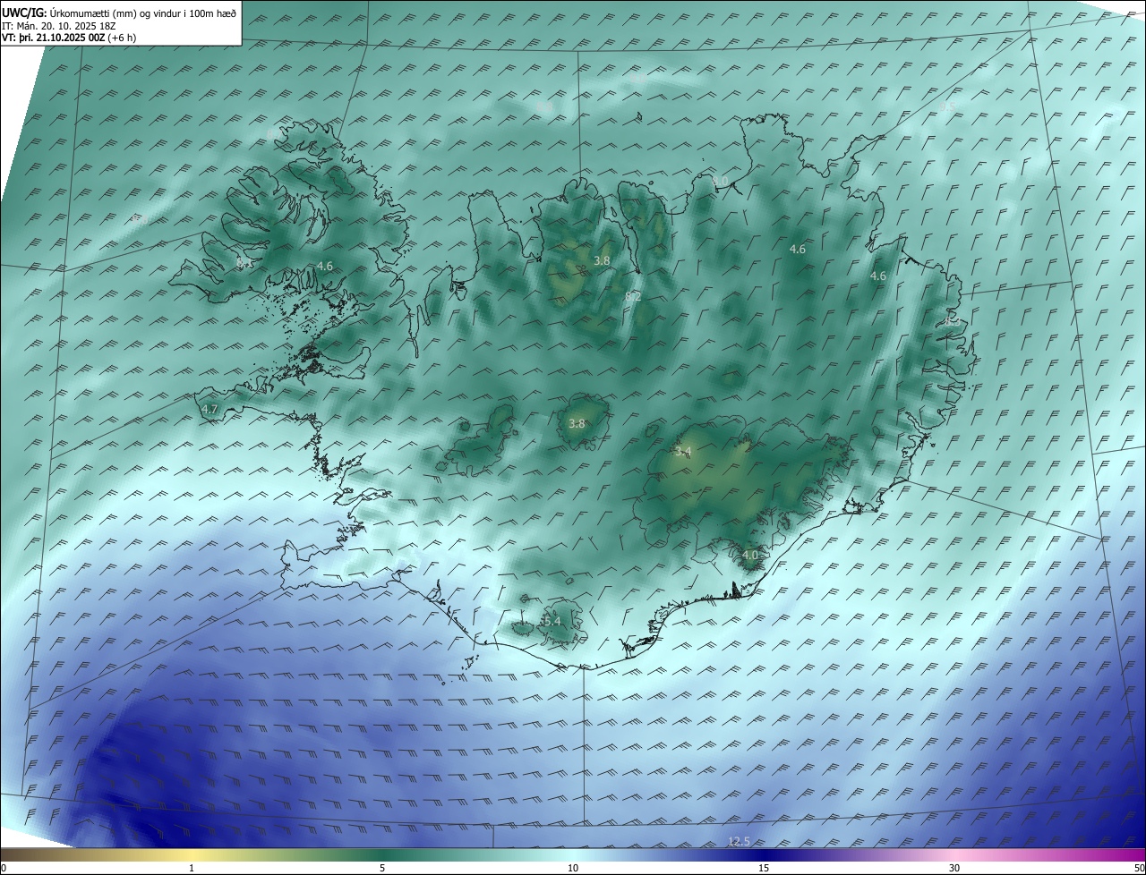This screenshot has width=1146, height=875.
Task: Click the '5' tick on the color scale
Action: (382, 868)
